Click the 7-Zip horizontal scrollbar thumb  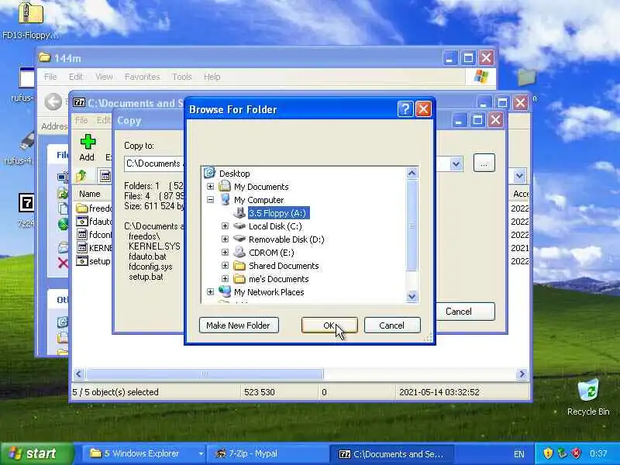(x=205, y=374)
